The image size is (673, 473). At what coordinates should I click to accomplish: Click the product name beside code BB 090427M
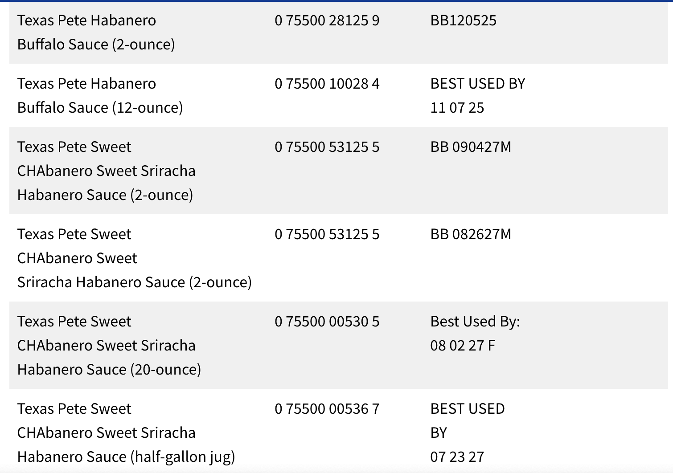click(x=106, y=171)
